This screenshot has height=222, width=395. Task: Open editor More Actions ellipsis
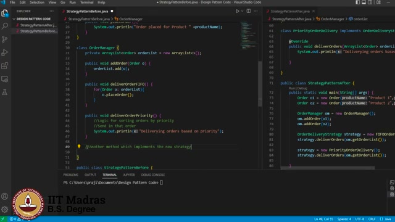coord(256,11)
